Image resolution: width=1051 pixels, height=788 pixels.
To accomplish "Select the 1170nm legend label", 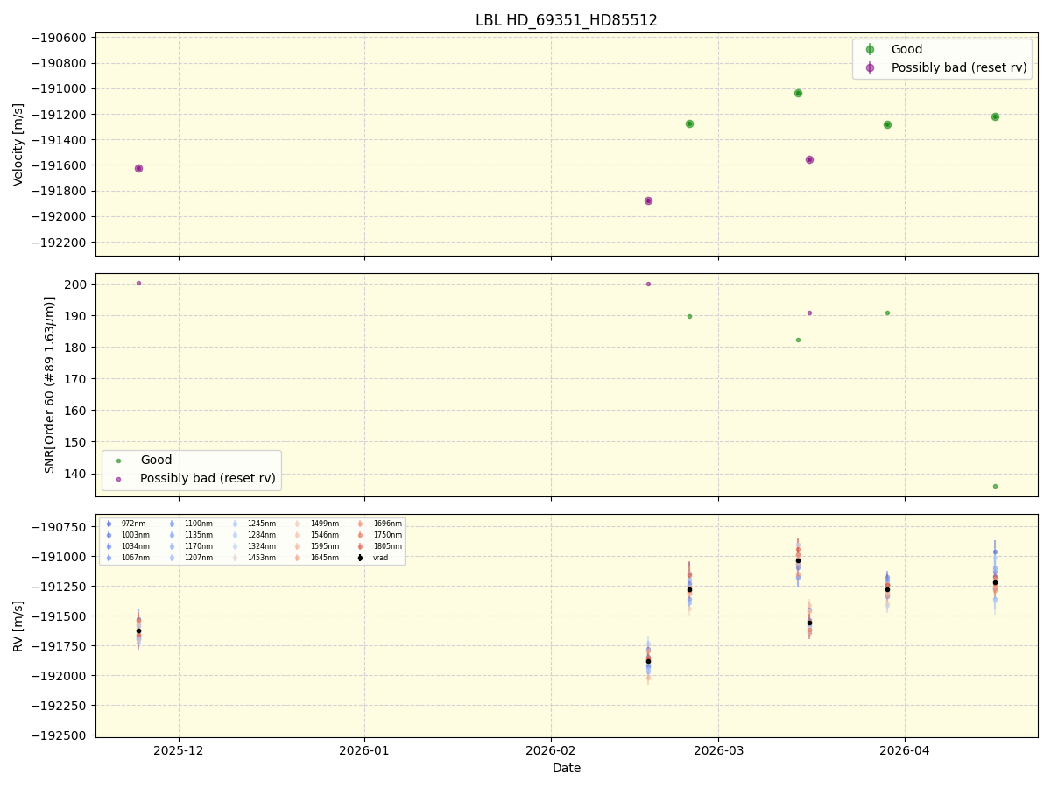I will [198, 546].
